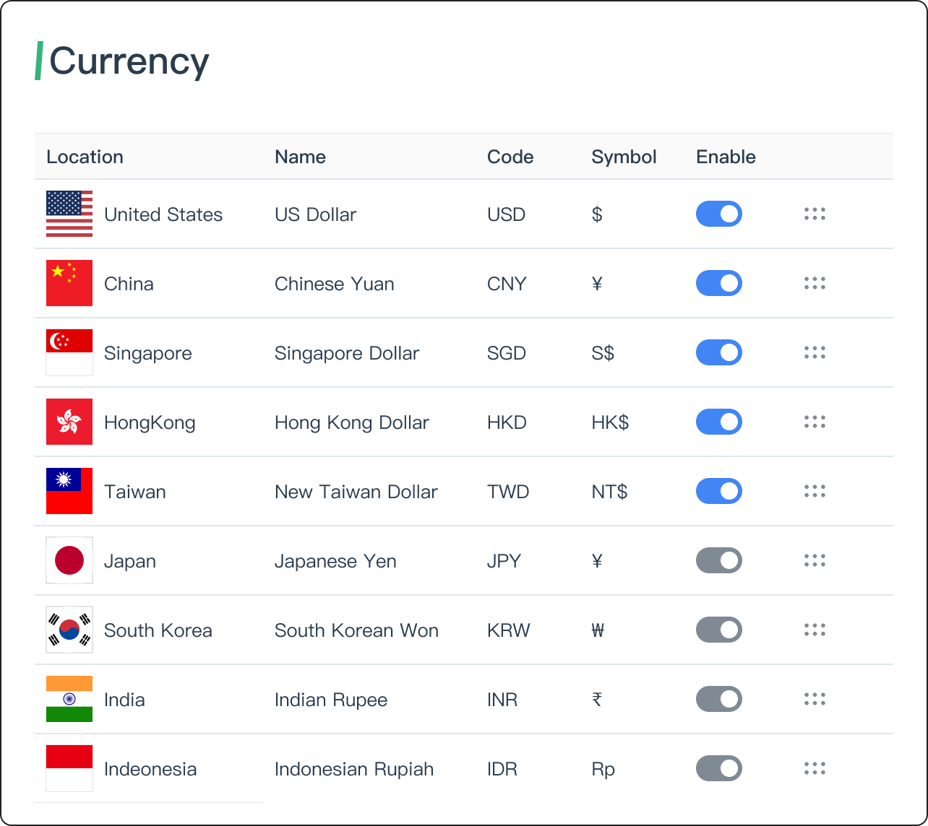Click the Location column header

[x=85, y=157]
